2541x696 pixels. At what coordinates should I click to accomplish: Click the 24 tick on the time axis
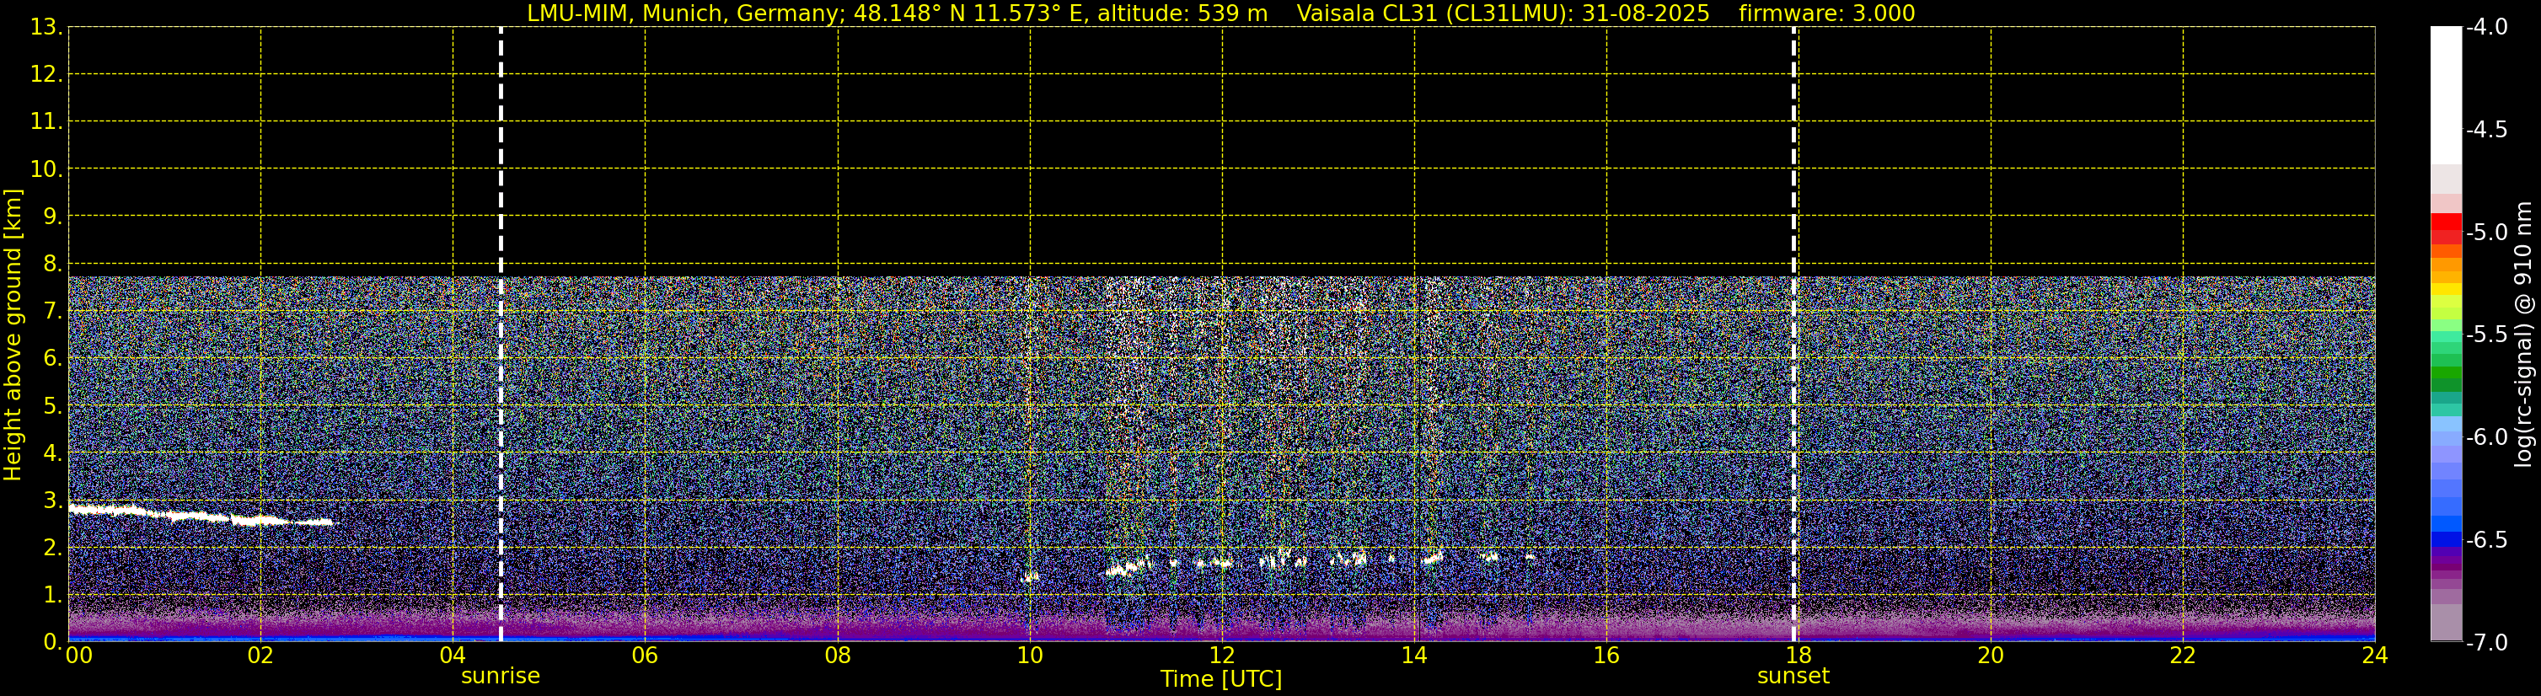[2374, 656]
